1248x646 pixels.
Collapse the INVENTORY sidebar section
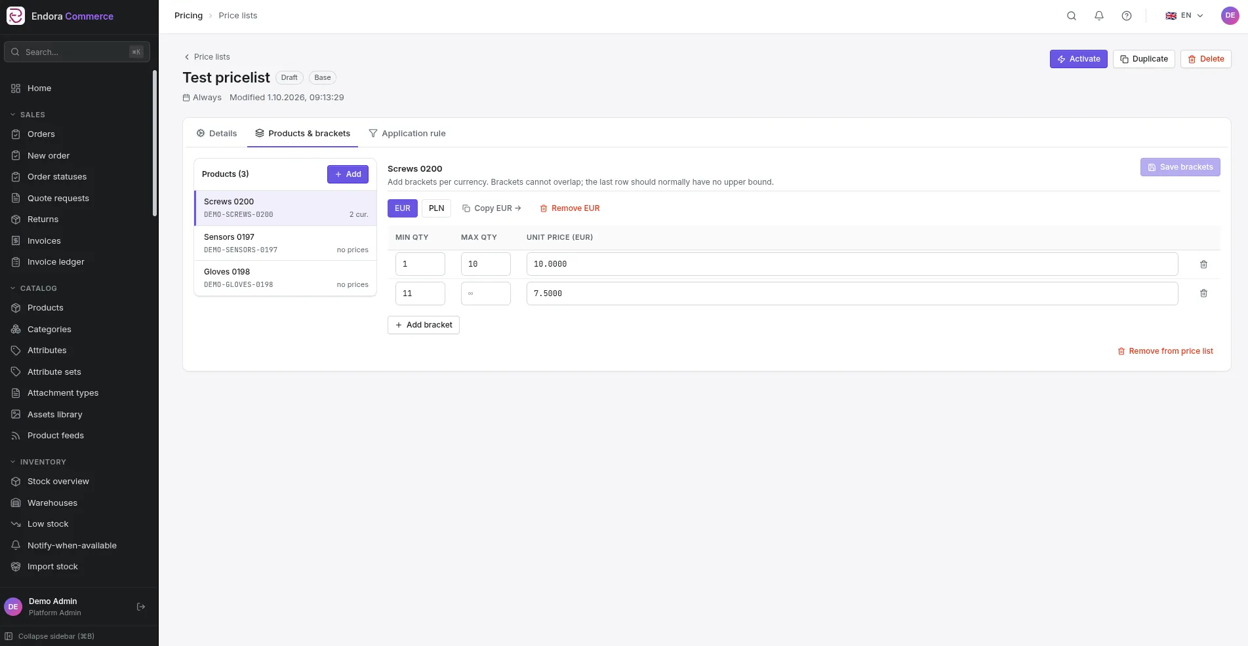[38, 462]
